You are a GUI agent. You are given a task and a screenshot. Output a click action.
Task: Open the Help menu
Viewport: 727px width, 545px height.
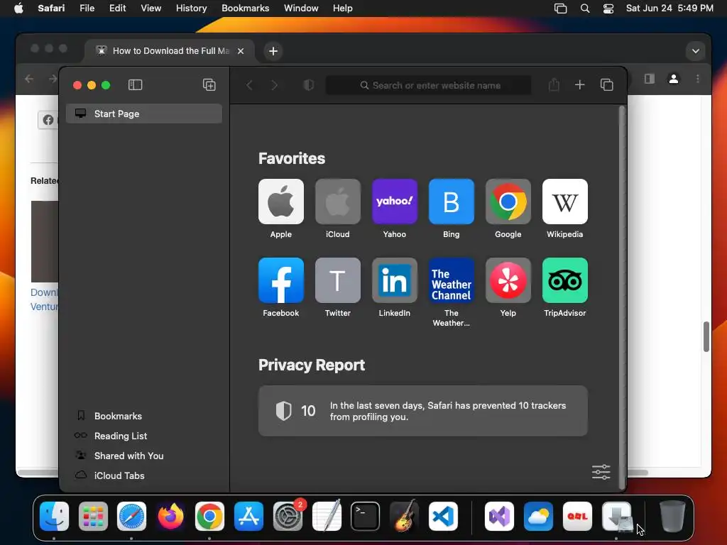pos(343,9)
